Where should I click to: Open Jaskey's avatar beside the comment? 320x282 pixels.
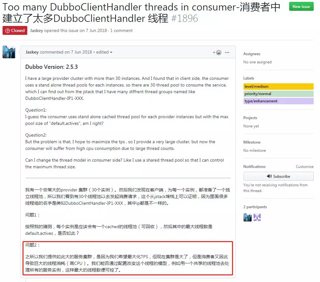pos(9,52)
